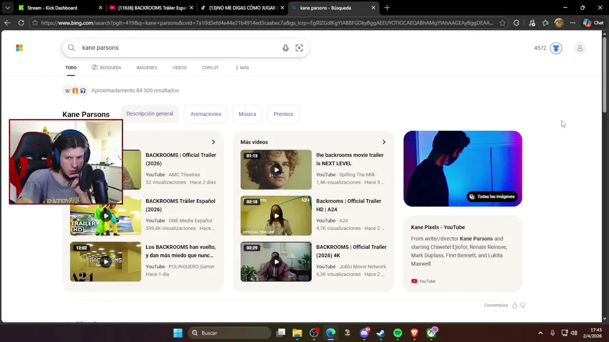Select the TODO search tab

pyautogui.click(x=71, y=67)
